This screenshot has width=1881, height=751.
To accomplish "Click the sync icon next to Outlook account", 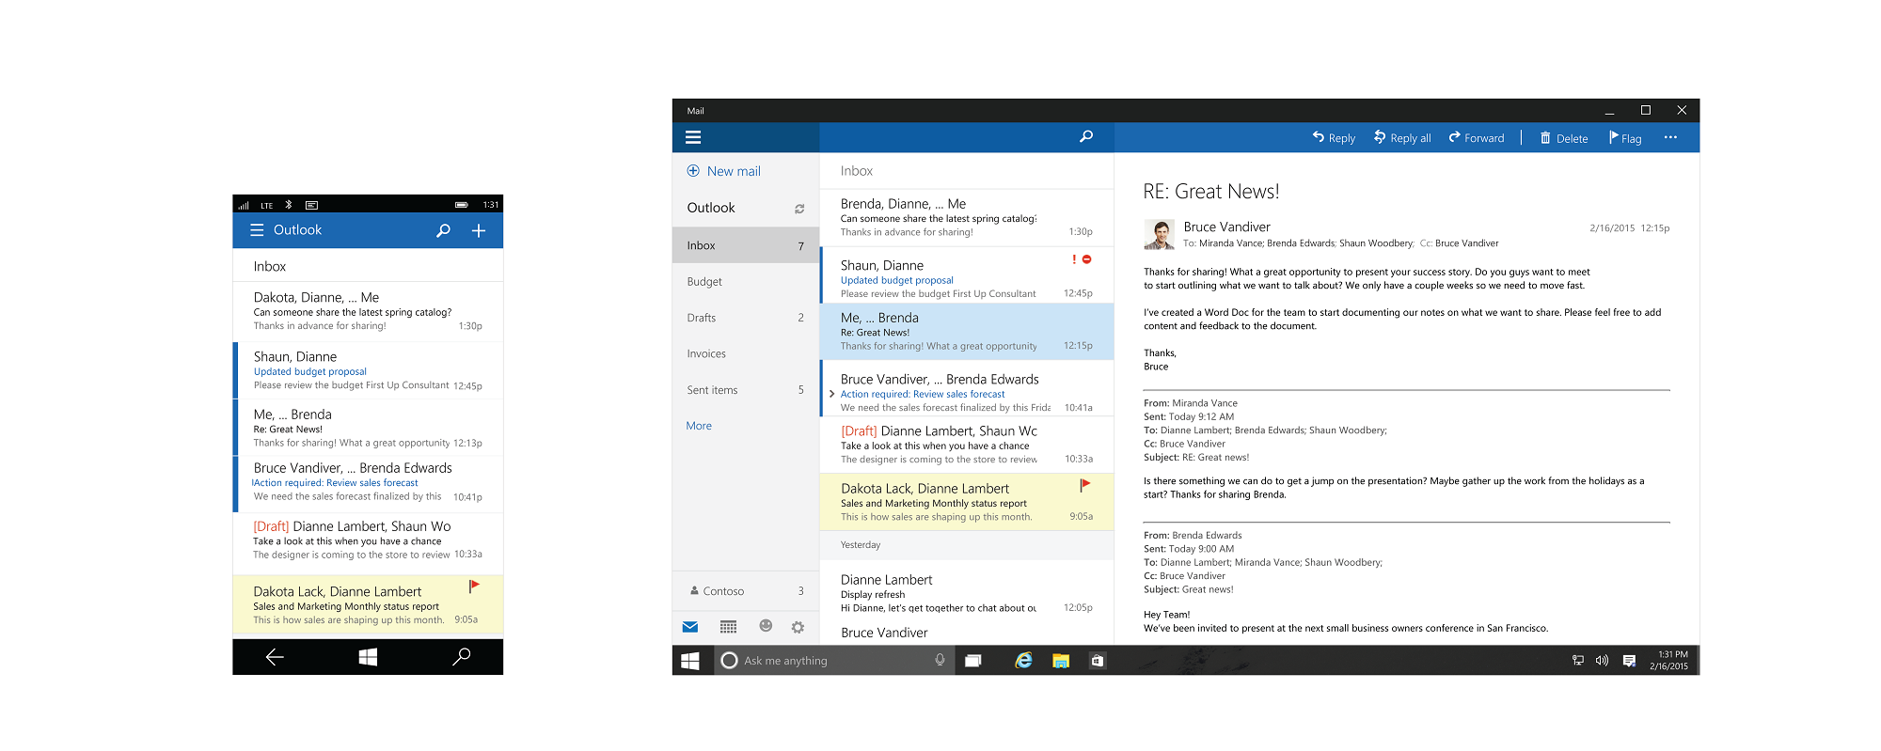I will pyautogui.click(x=799, y=209).
